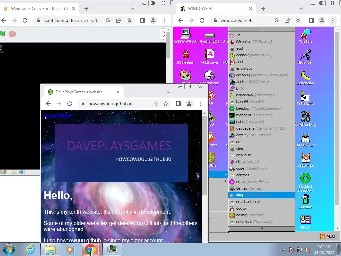Reload the windows93.net page
The height and width of the screenshot is (256, 341).
202,20
